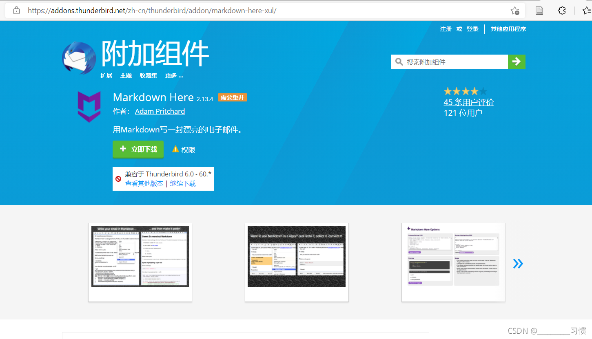Open author Adam Pritchard's profile link
The image size is (592, 339).
(x=160, y=111)
